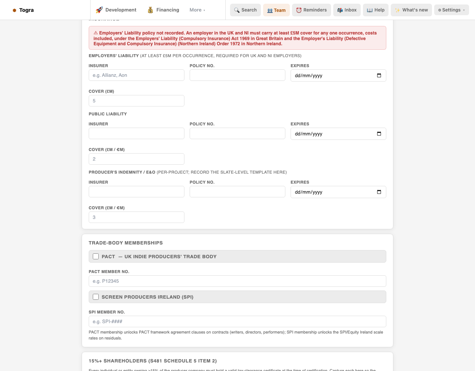This screenshot has width=475, height=371.
Task: Focus the Public Liability insurer field
Action: [137, 134]
